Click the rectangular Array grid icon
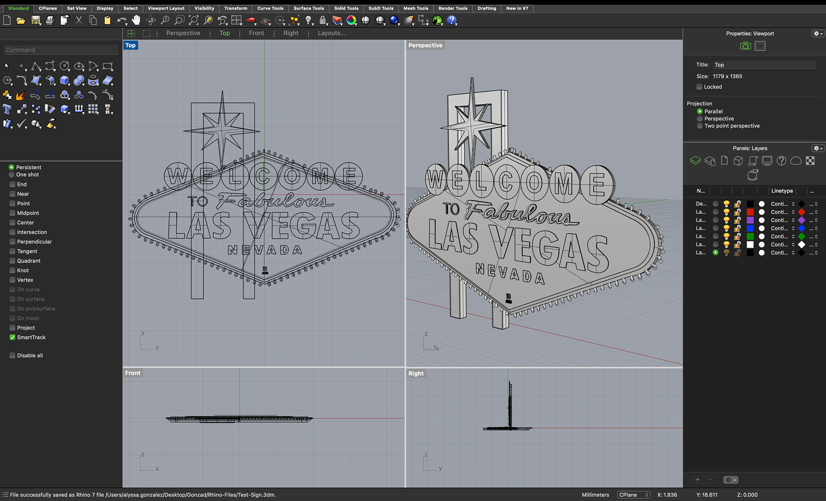Image resolution: width=826 pixels, height=501 pixels. pyautogui.click(x=93, y=109)
